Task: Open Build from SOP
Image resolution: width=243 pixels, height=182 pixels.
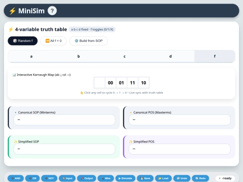Action: coord(88,41)
